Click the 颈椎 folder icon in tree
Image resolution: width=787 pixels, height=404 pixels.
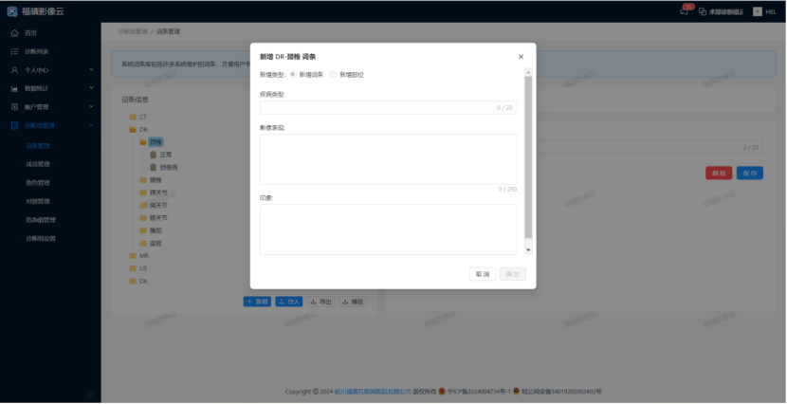142,141
